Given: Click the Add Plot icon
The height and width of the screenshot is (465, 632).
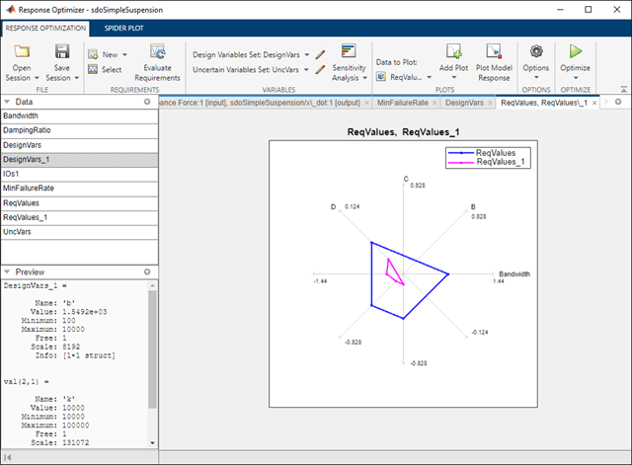Looking at the screenshot, I should point(453,52).
